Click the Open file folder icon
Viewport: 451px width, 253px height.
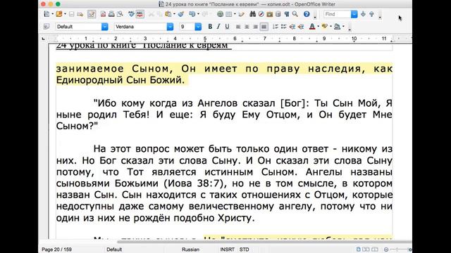point(59,14)
